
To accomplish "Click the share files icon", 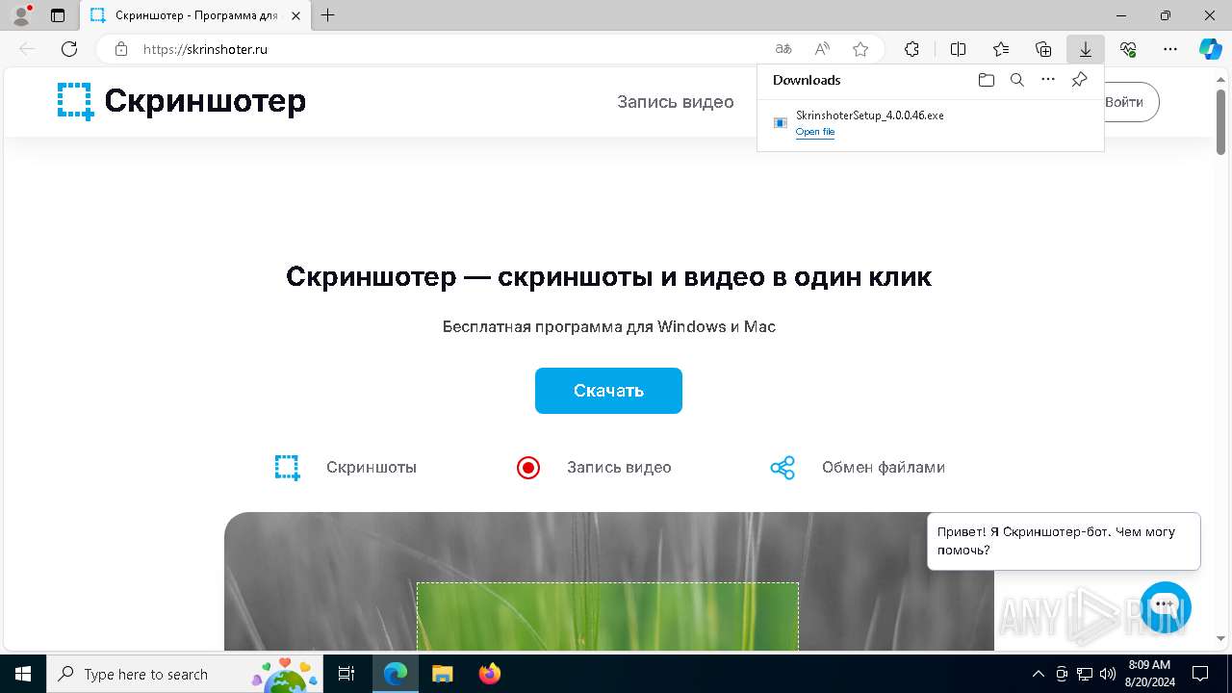I will coord(783,468).
